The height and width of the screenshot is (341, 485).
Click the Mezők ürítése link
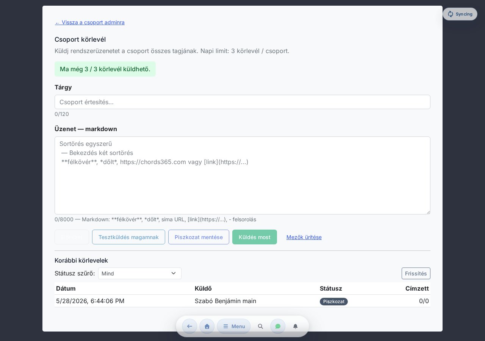(304, 237)
